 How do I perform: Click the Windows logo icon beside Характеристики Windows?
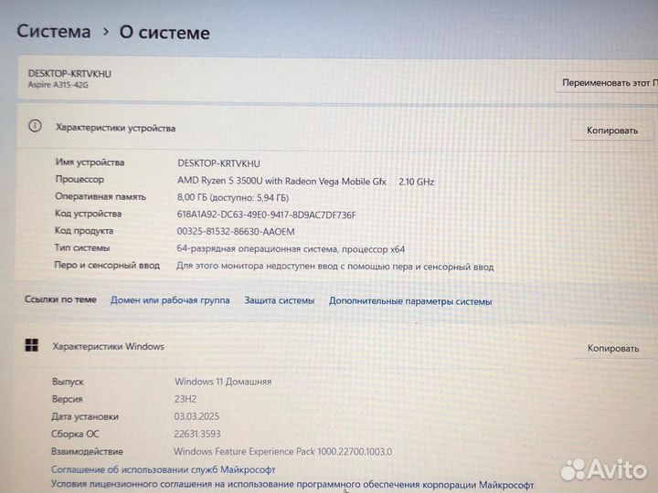(32, 345)
